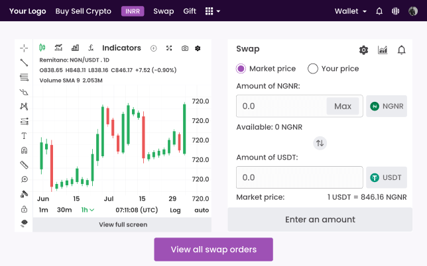Select the Your price radio option
Image resolution: width=427 pixels, height=266 pixels.
pyautogui.click(x=313, y=69)
